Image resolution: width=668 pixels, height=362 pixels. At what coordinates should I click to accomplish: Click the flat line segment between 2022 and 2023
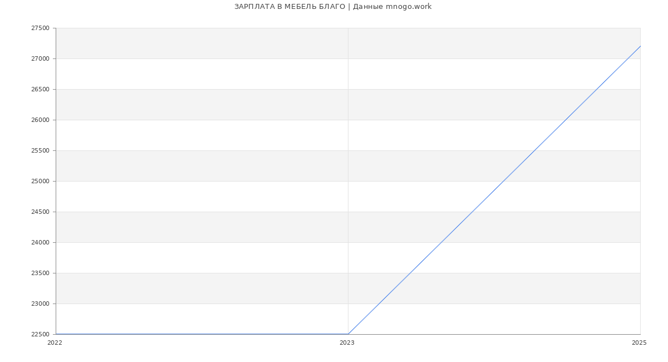point(202,334)
